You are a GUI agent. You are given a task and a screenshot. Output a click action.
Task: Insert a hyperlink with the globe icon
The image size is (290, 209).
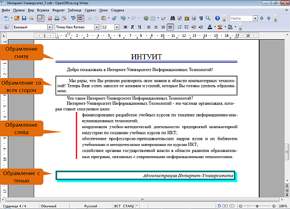[146, 18]
